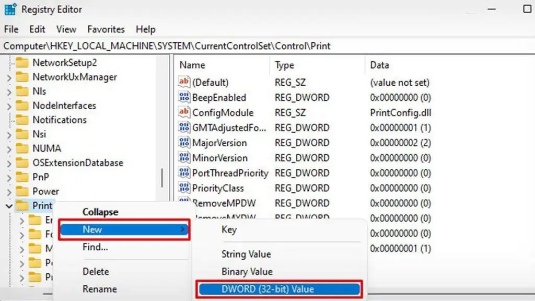The height and width of the screenshot is (301, 535).
Task: Expand the OSExtensionDatabase key
Action: pyautogui.click(x=9, y=164)
